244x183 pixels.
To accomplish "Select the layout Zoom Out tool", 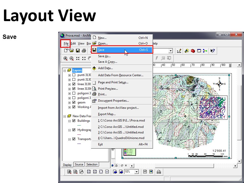I will pyautogui.click(x=75, y=172).
